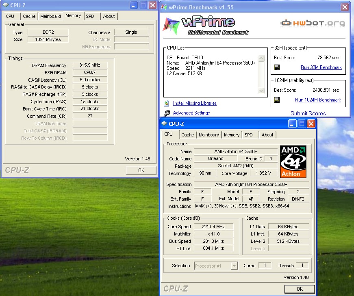Click the Bank Cycle Time 21 clocks field
Image resolution: width=354 pixels, height=296 pixels.
[x=90, y=108]
